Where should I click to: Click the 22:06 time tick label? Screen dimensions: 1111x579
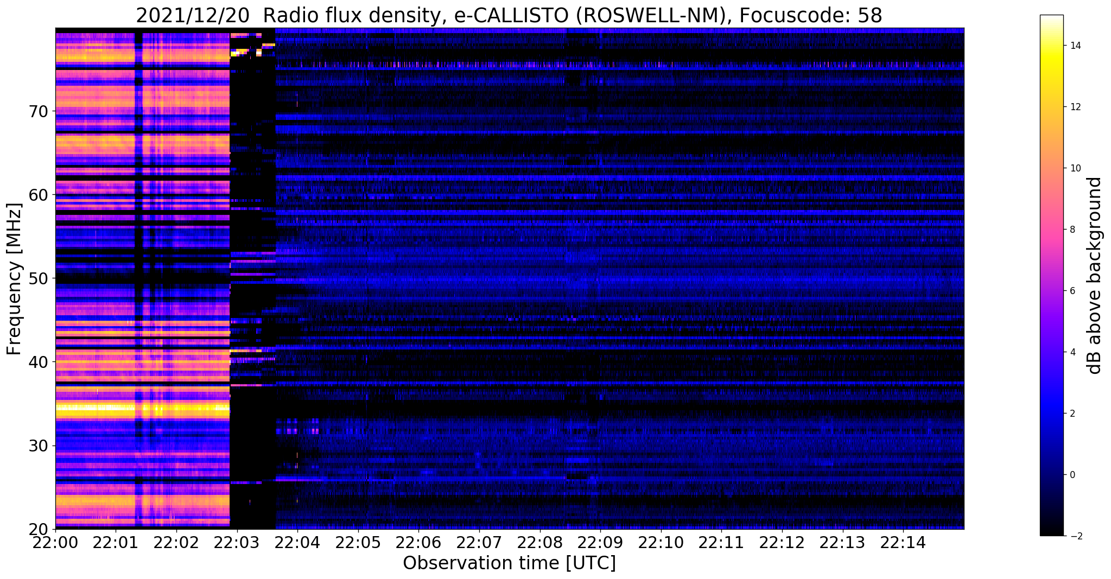coord(418,543)
